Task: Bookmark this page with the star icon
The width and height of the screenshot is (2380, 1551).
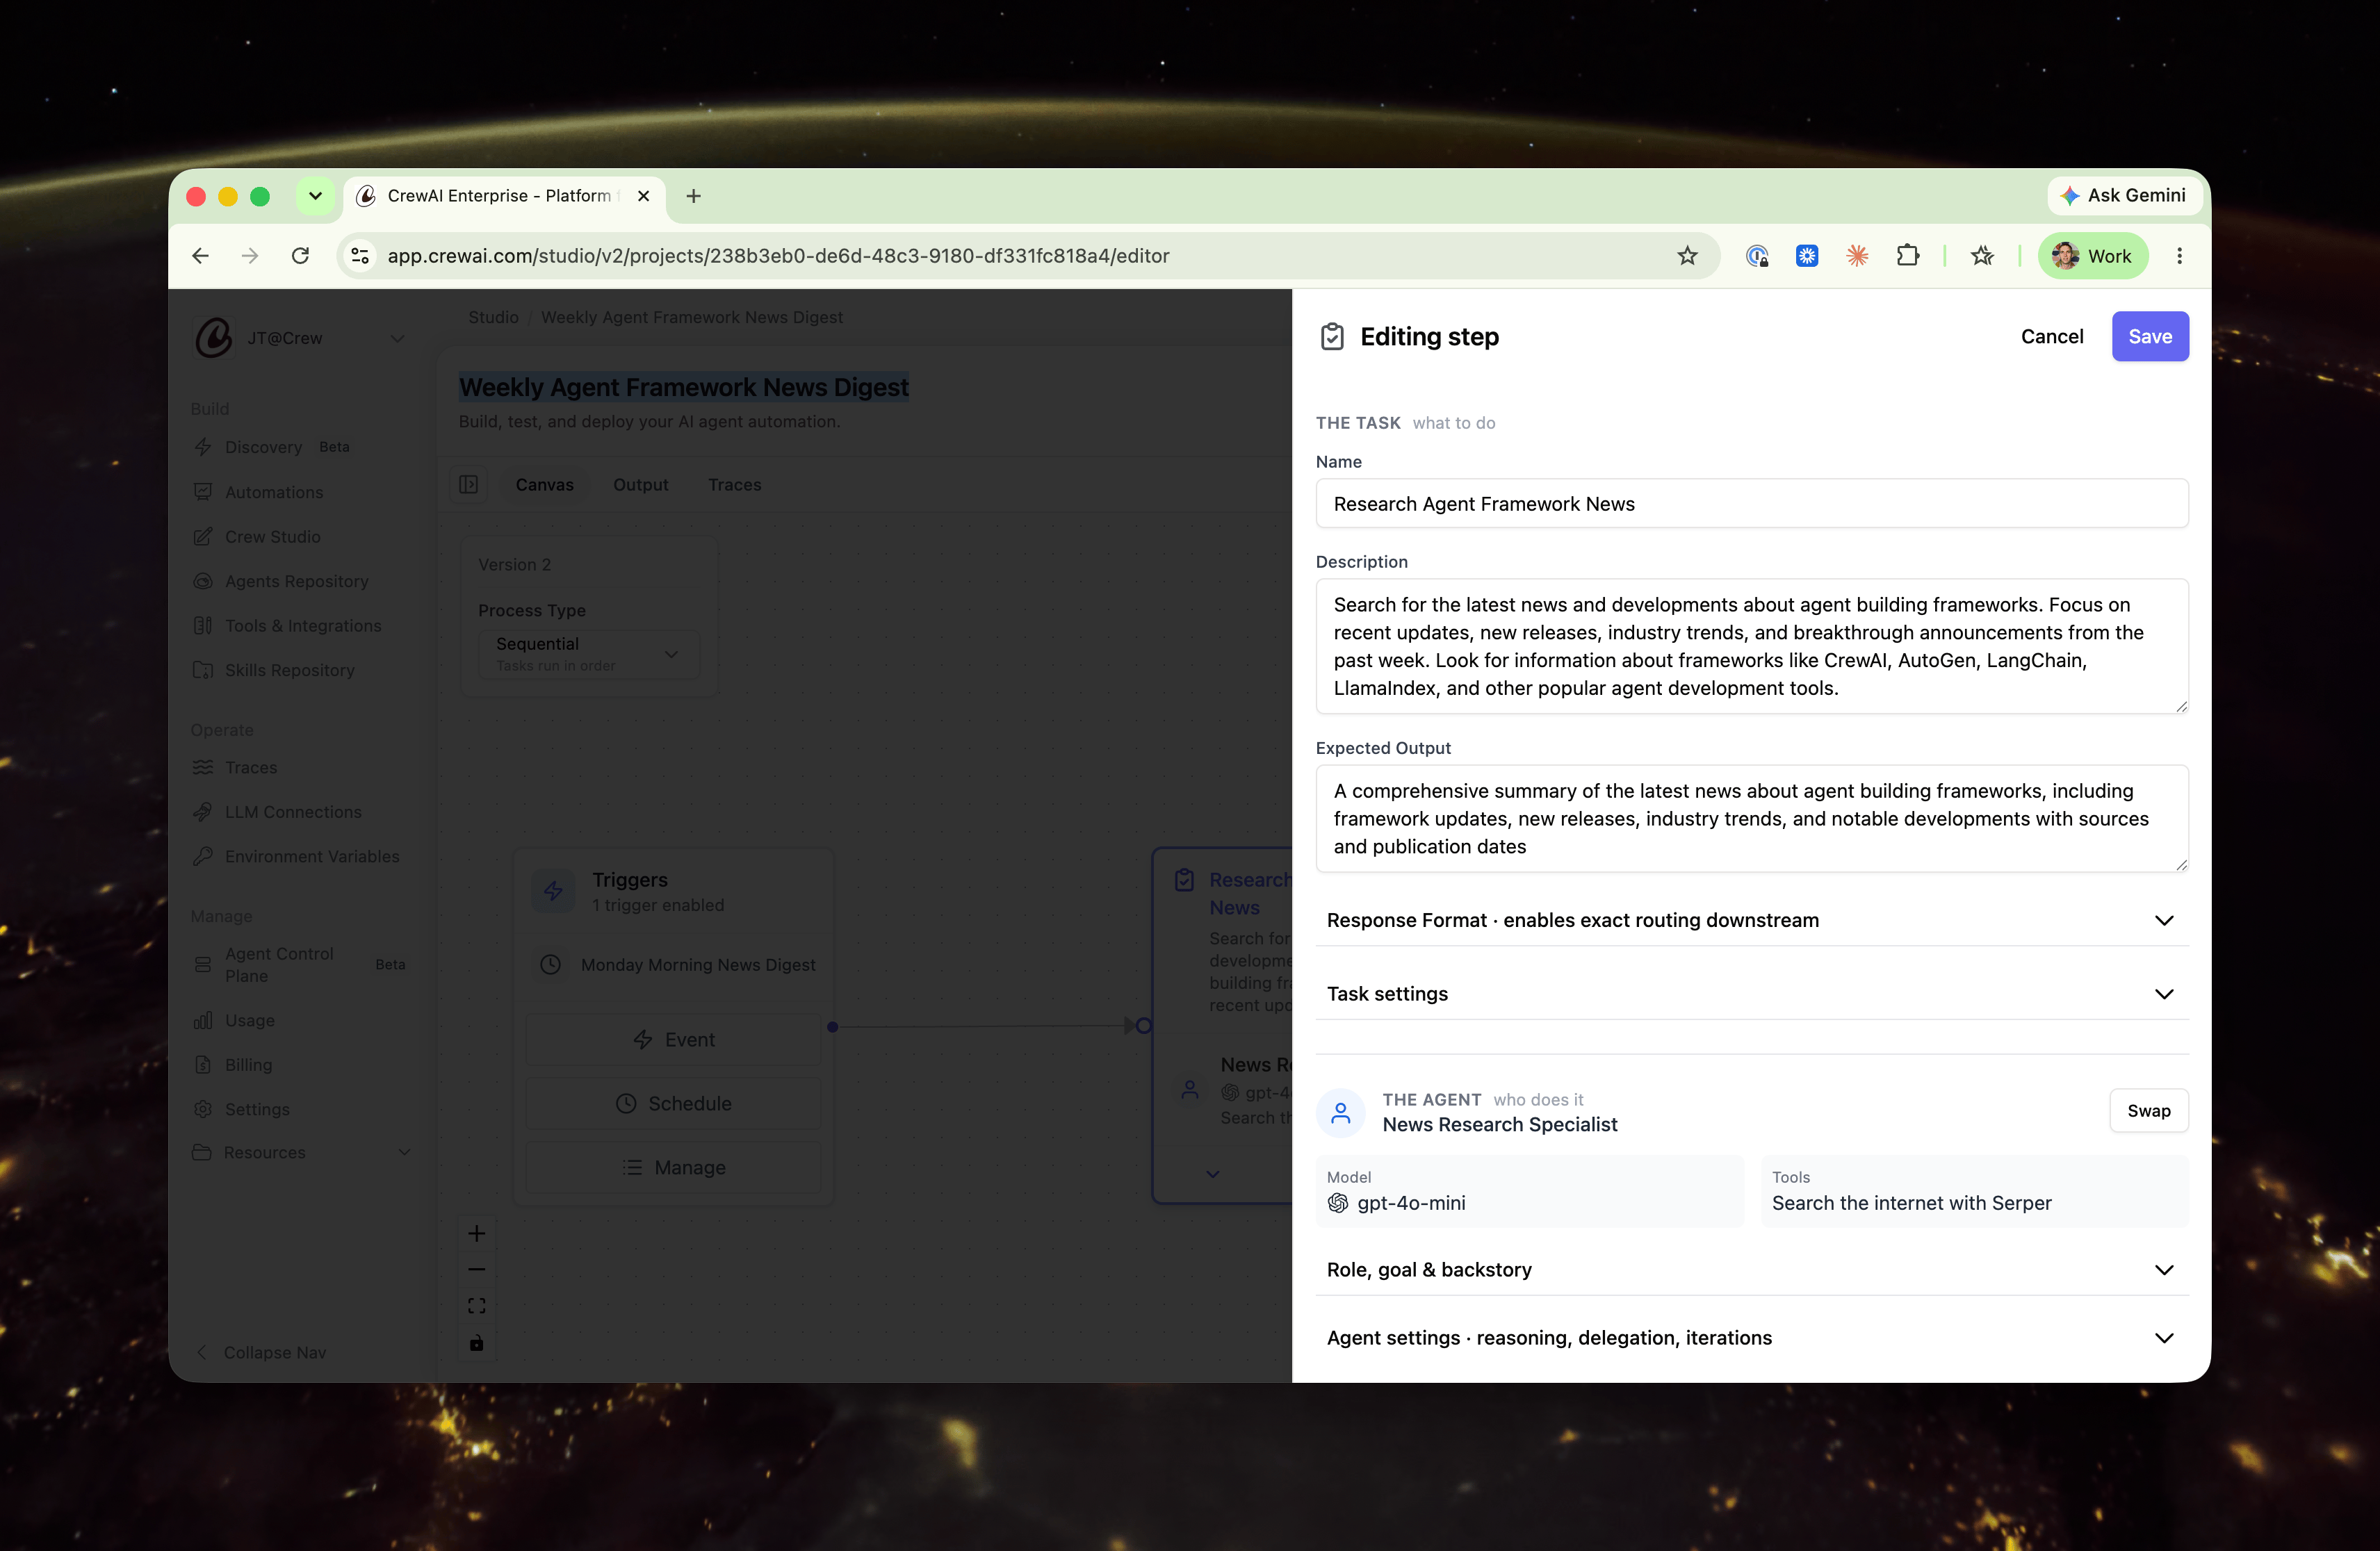Action: coord(1688,256)
